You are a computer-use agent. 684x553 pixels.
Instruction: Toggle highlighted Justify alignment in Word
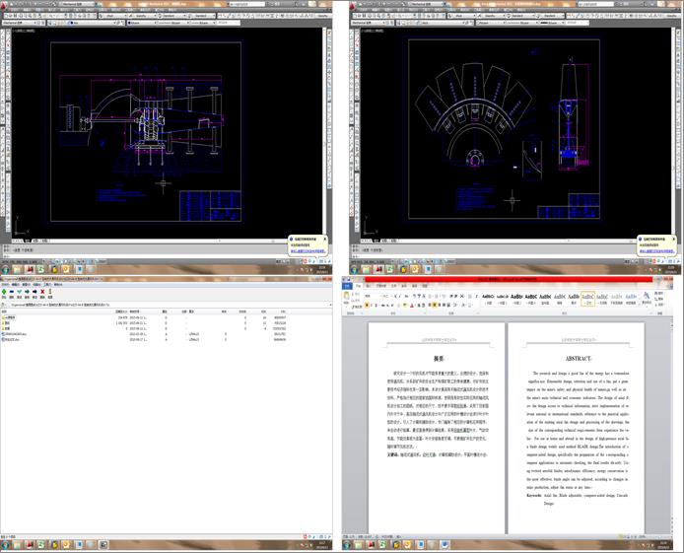tap(435, 305)
